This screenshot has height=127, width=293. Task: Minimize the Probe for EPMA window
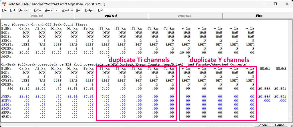point(264,4)
